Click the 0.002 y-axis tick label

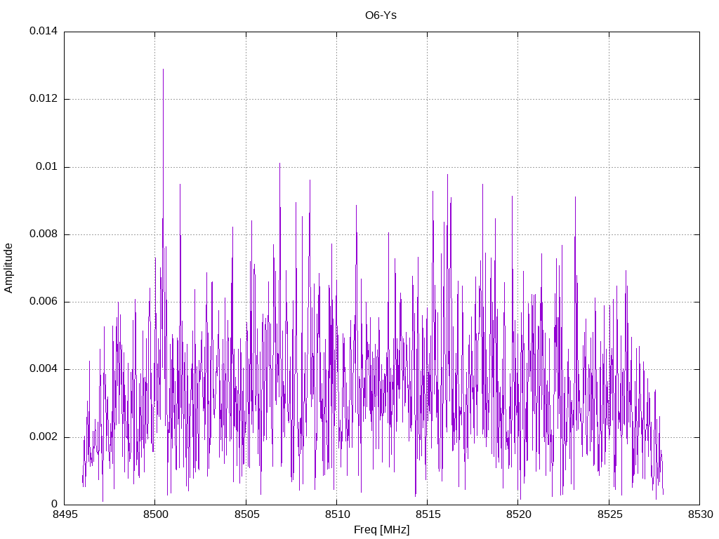click(44, 437)
